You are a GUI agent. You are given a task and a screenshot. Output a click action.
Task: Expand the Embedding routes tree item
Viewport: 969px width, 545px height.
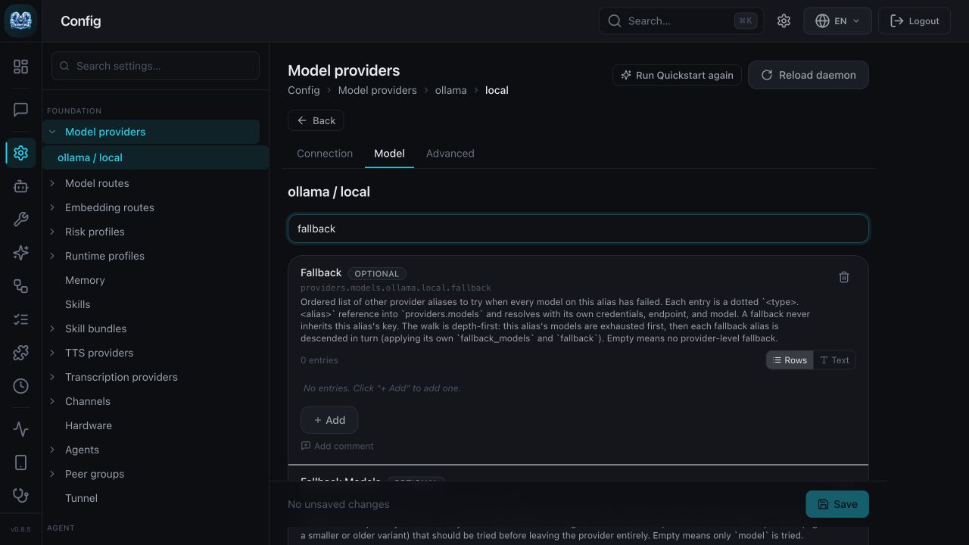click(x=52, y=207)
